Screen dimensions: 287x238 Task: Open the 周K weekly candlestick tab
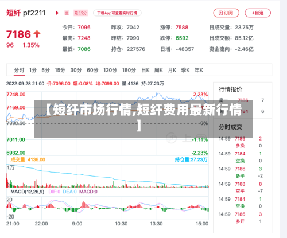coord(158,70)
